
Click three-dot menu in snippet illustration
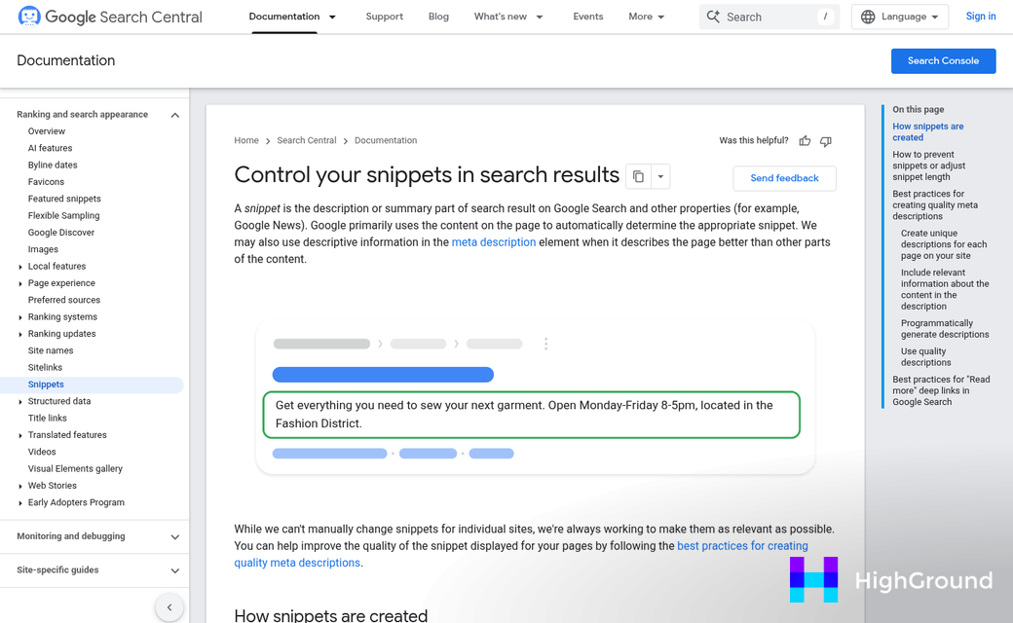click(545, 344)
